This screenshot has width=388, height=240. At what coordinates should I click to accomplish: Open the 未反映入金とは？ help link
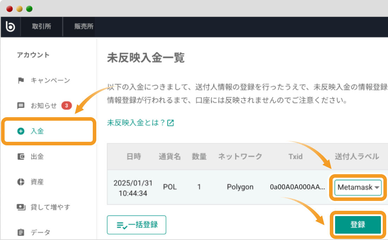136,123
